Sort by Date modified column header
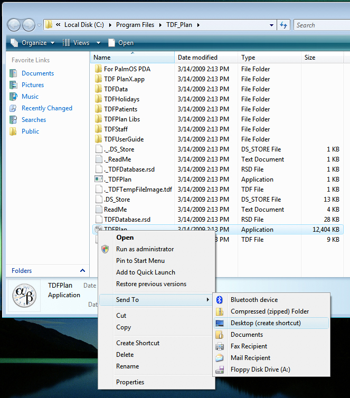This screenshot has width=350, height=398. (206, 58)
